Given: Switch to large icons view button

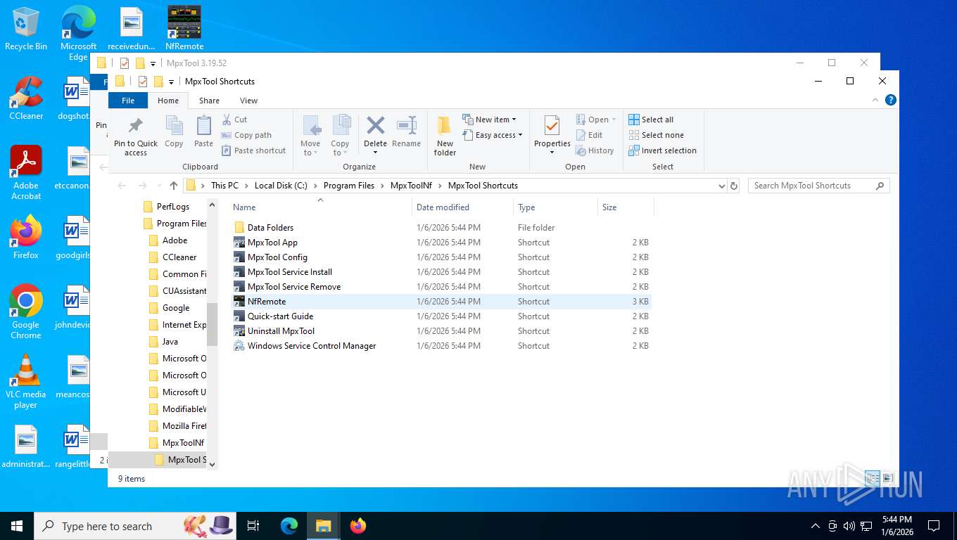Looking at the screenshot, I should click(888, 478).
